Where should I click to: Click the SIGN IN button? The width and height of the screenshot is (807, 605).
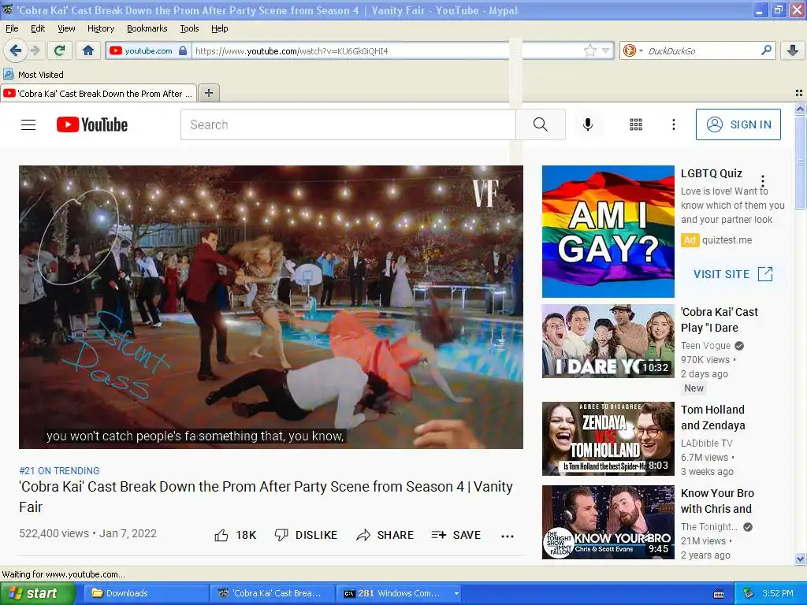pos(738,124)
